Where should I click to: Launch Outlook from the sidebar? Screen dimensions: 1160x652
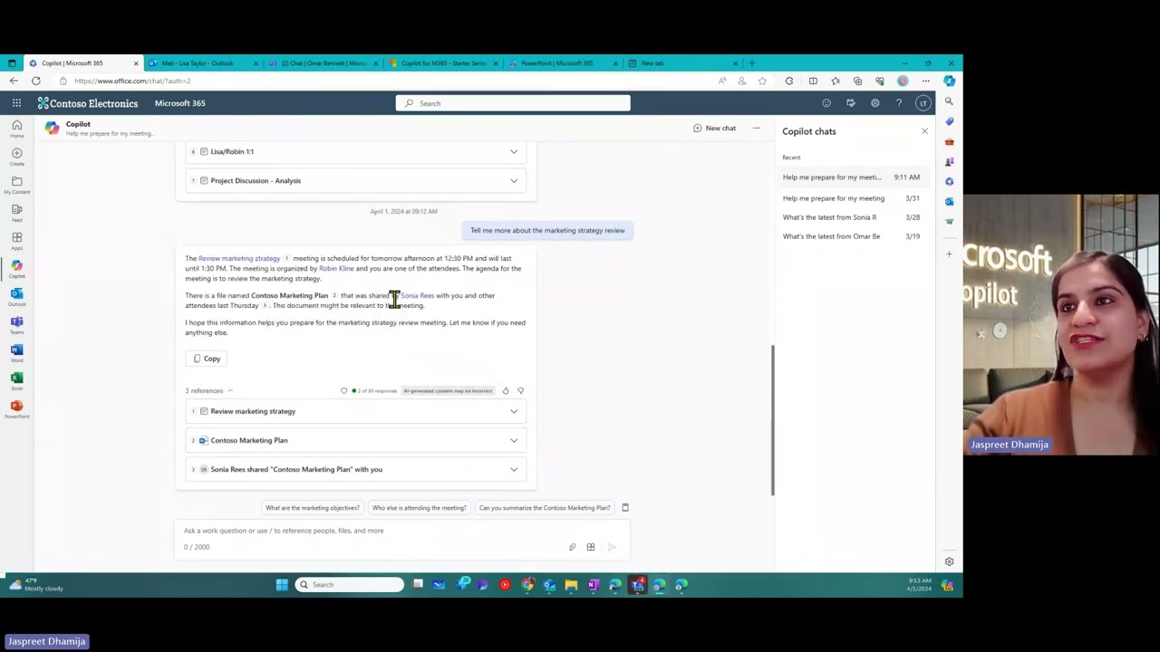coord(16,297)
